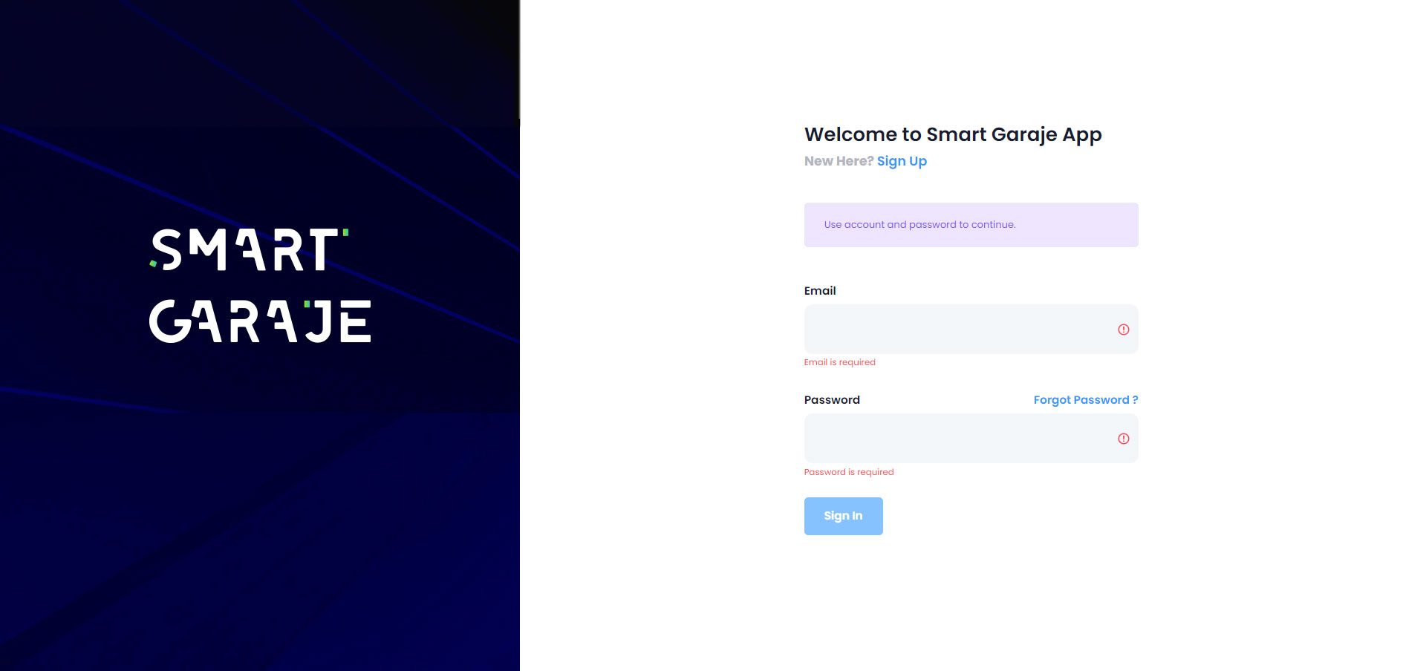Viewport: 1426px width, 671px height.
Task: Open the Forgot Password link
Action: click(x=1085, y=400)
